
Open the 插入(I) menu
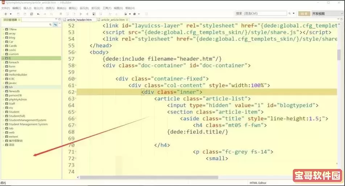28,8
